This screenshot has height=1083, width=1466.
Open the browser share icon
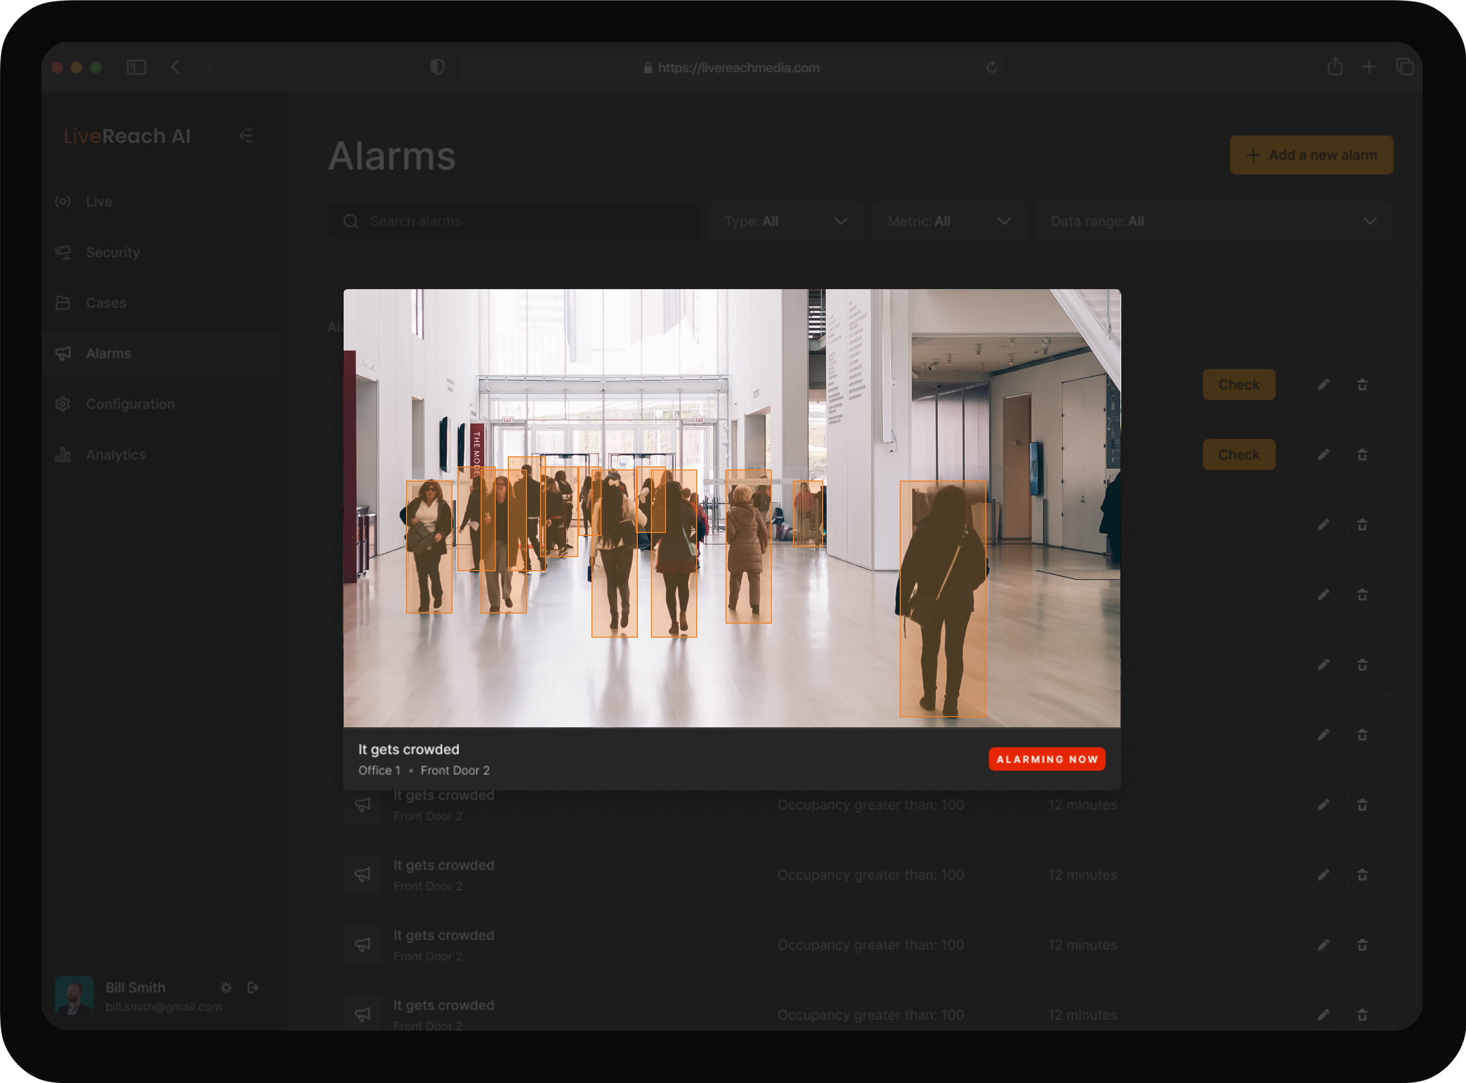1335,66
